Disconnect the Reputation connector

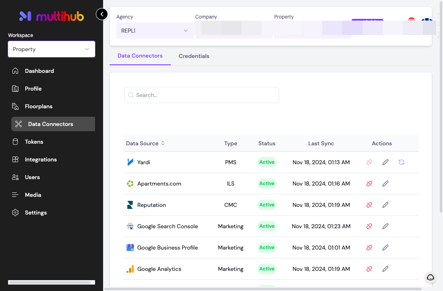point(369,205)
